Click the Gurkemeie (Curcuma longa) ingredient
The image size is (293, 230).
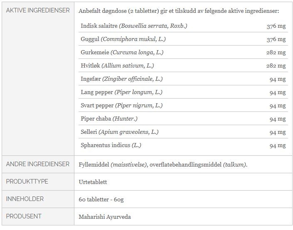pos(122,53)
